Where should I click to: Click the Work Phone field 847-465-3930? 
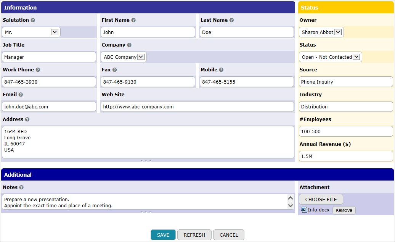[49, 82]
